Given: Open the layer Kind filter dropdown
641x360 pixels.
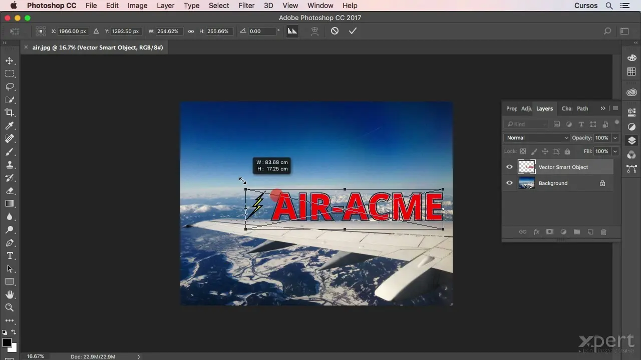Looking at the screenshot, I should point(526,124).
